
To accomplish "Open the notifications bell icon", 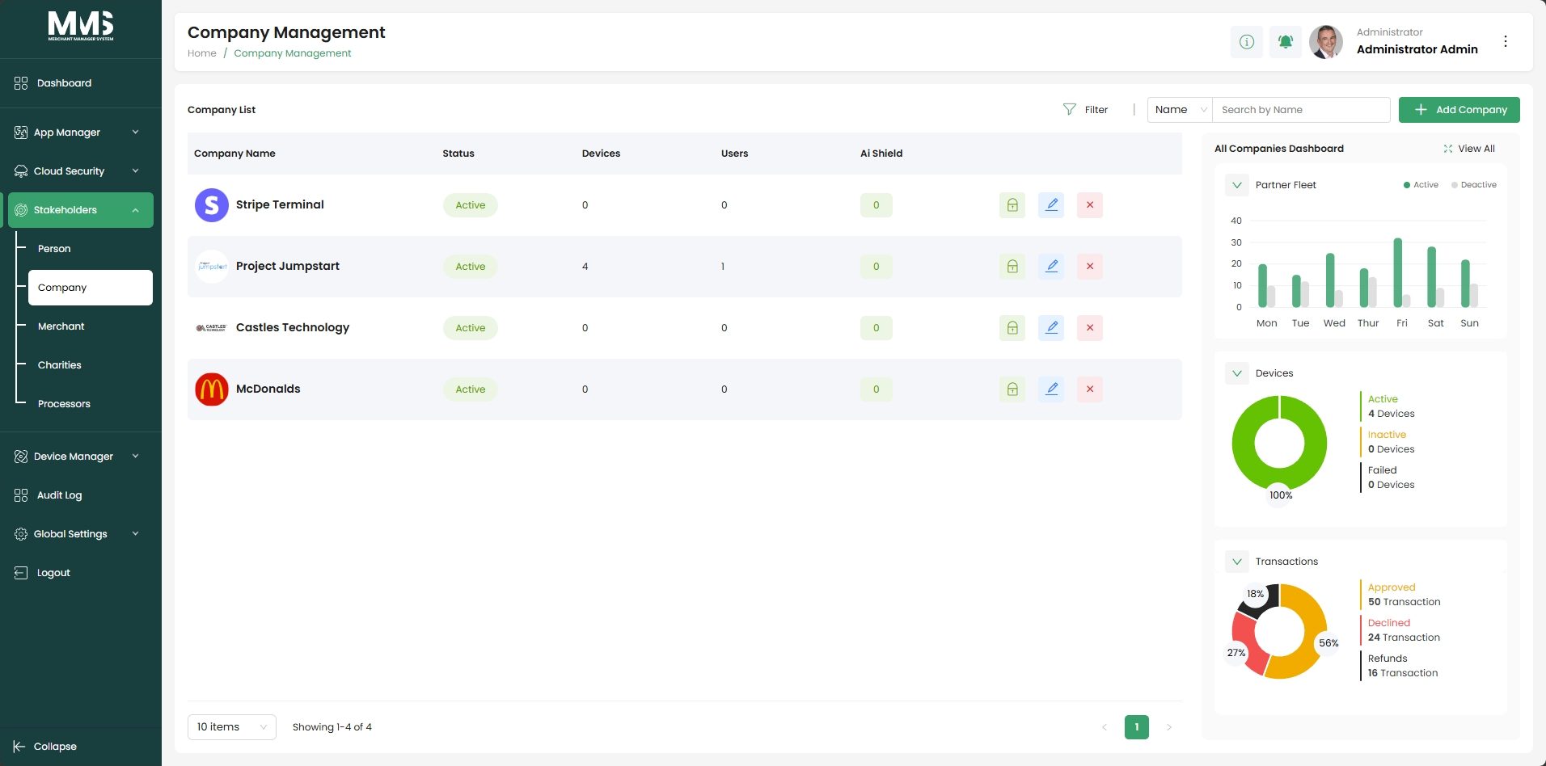I will (1286, 42).
